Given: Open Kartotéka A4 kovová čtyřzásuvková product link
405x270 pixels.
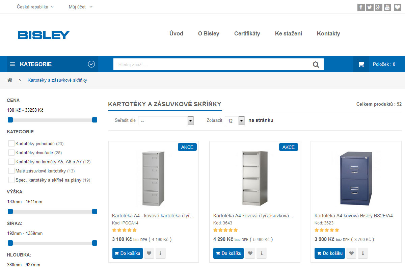Looking at the screenshot, I should click(254, 216).
